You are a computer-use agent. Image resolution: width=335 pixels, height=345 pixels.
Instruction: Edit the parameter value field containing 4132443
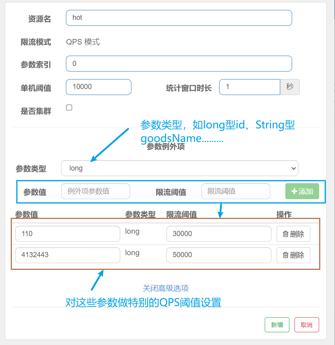(67, 255)
